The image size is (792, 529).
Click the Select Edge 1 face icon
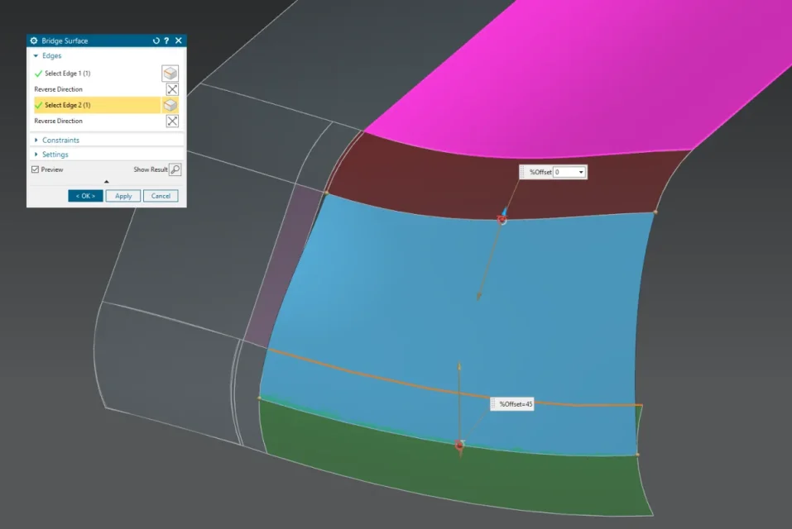[x=170, y=74]
